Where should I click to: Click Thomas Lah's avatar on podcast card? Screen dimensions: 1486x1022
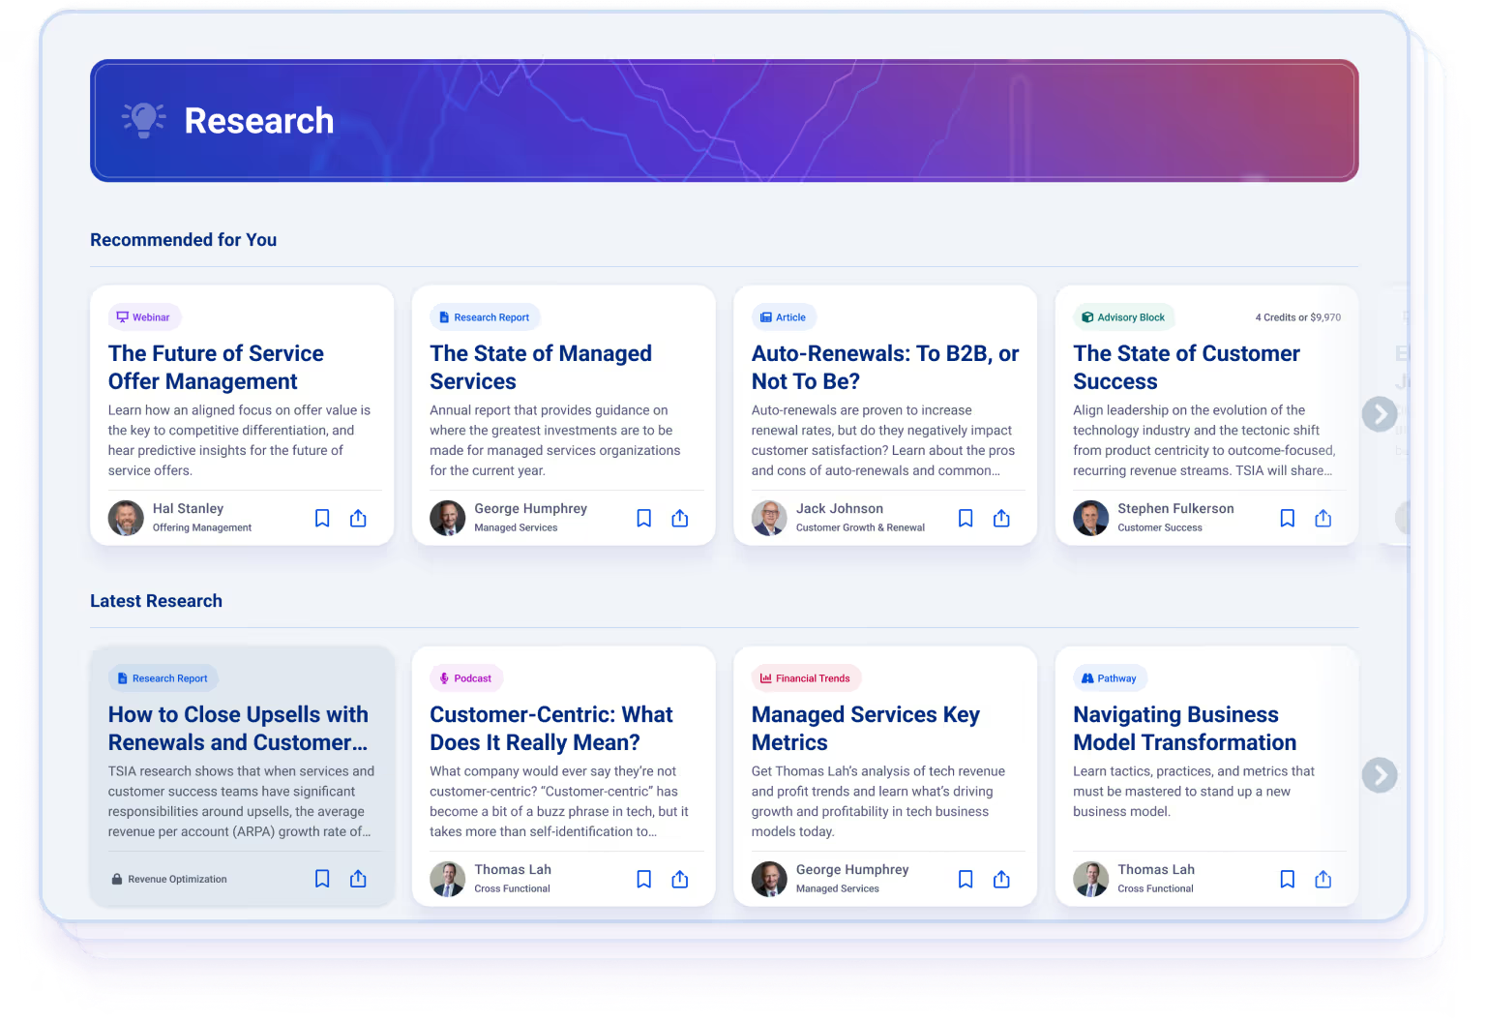(448, 879)
